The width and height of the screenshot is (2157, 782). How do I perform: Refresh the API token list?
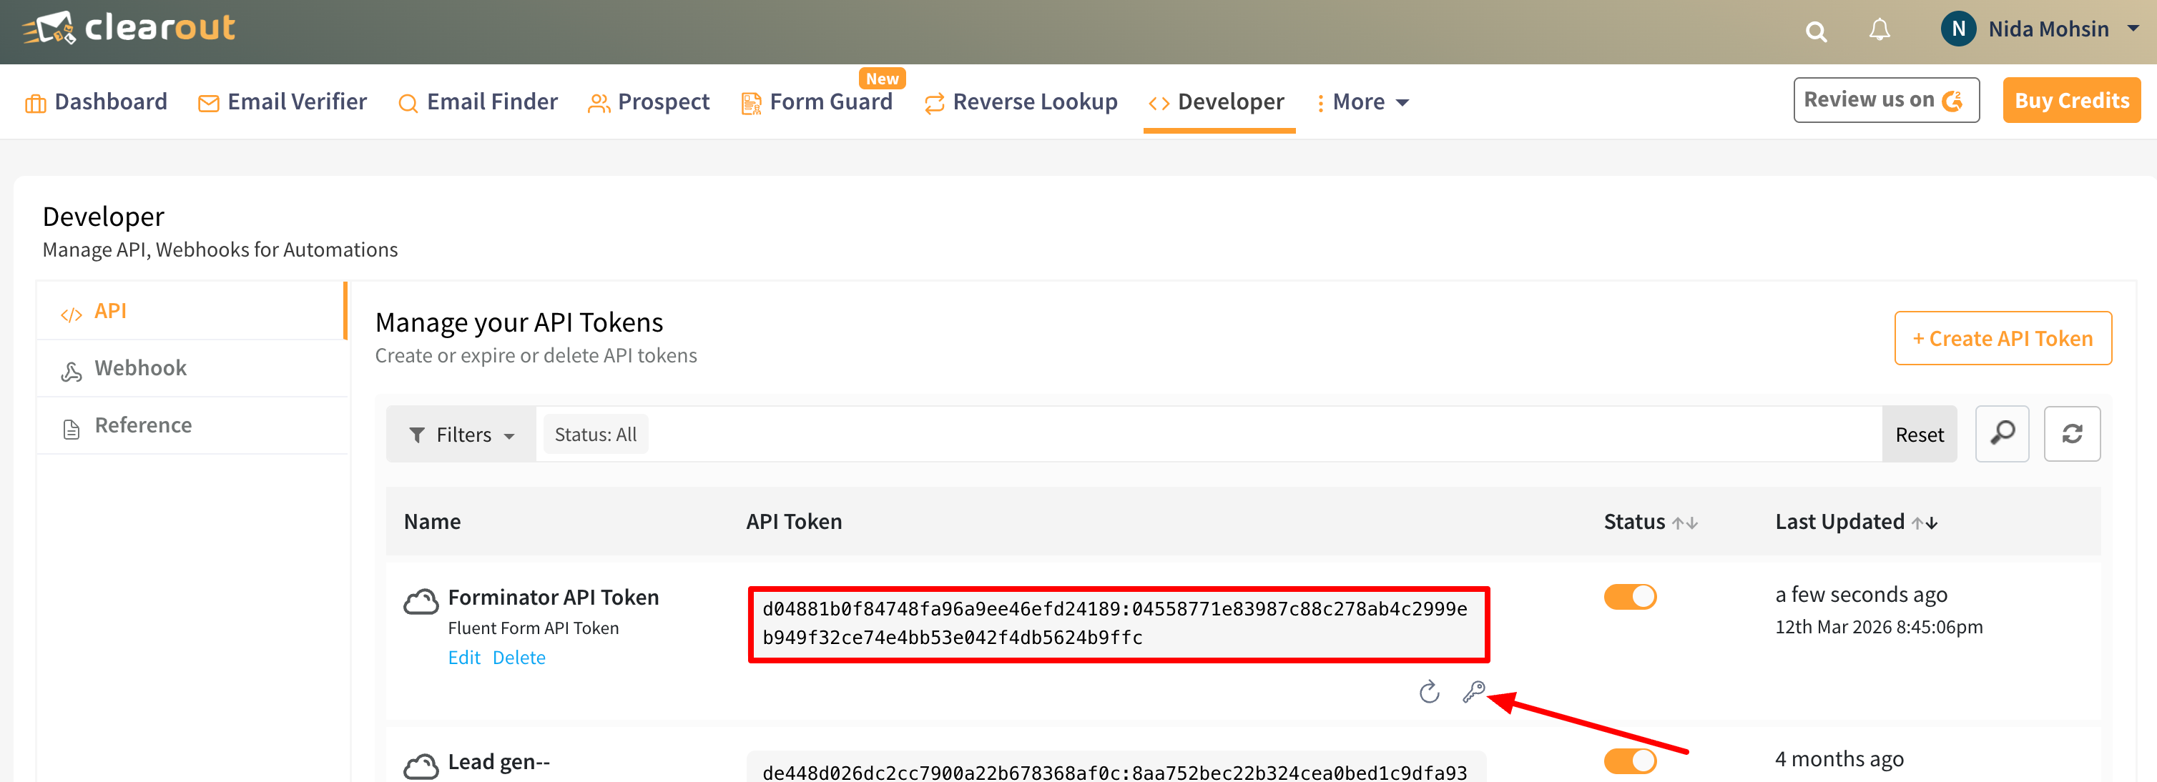[x=2072, y=434]
